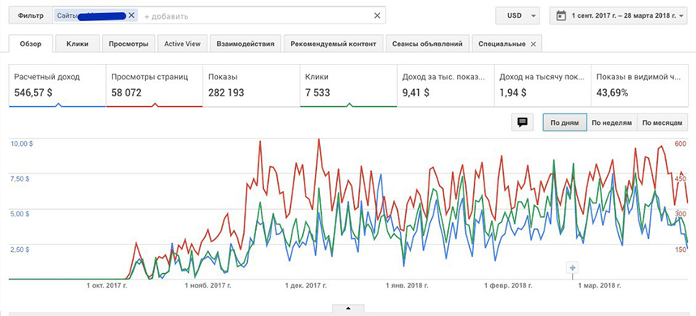Toggle the Просмотры страниц metric
The image size is (696, 316).
pyautogui.click(x=155, y=85)
